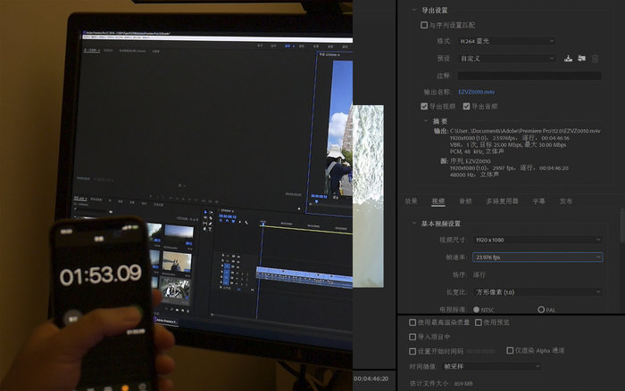Collapse the 导出设置 section
This screenshot has height=391, width=625.
[x=414, y=10]
